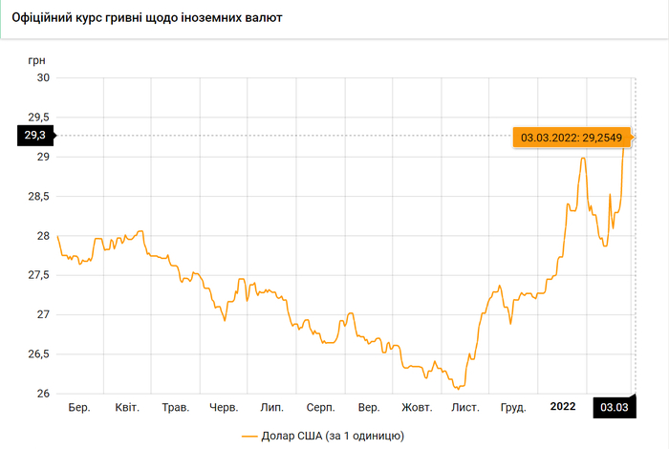
Task: Pick the Жовт. month on the axis
Action: pyautogui.click(x=417, y=408)
